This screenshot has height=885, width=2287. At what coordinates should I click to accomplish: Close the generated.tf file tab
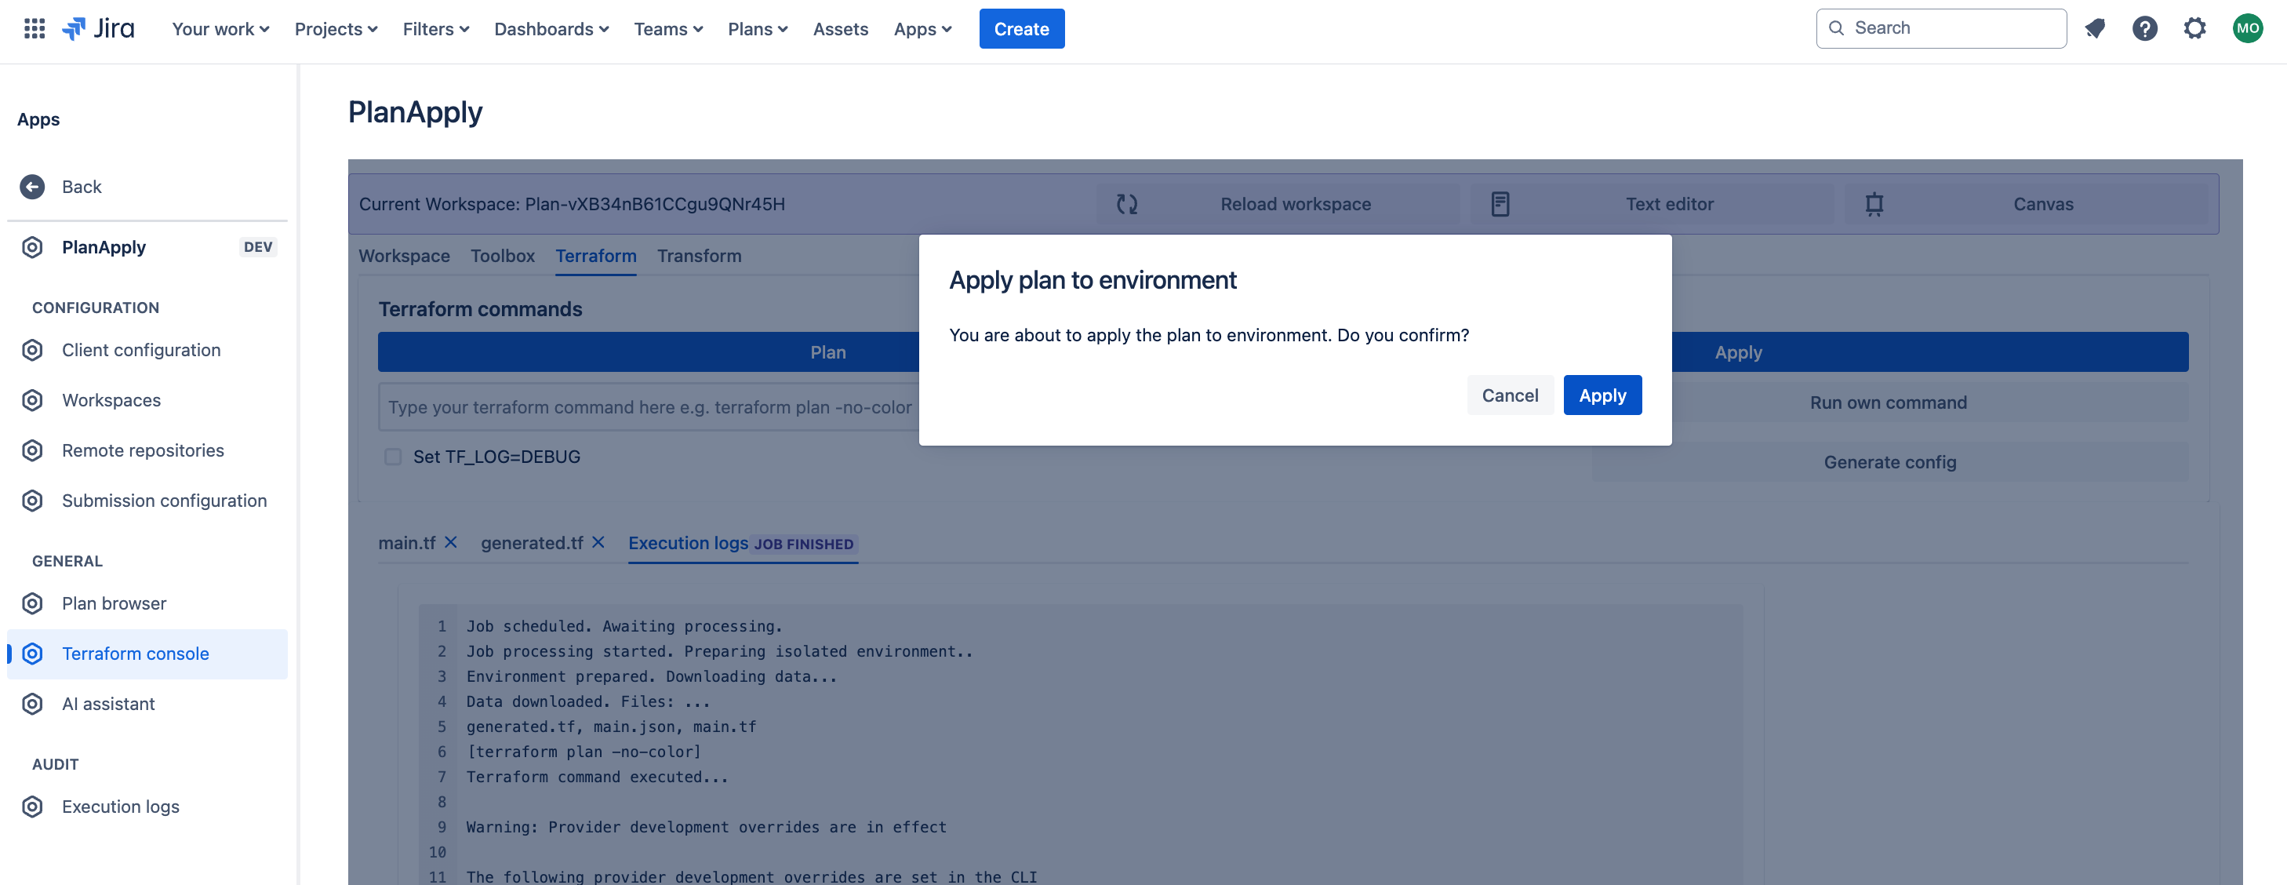[598, 542]
